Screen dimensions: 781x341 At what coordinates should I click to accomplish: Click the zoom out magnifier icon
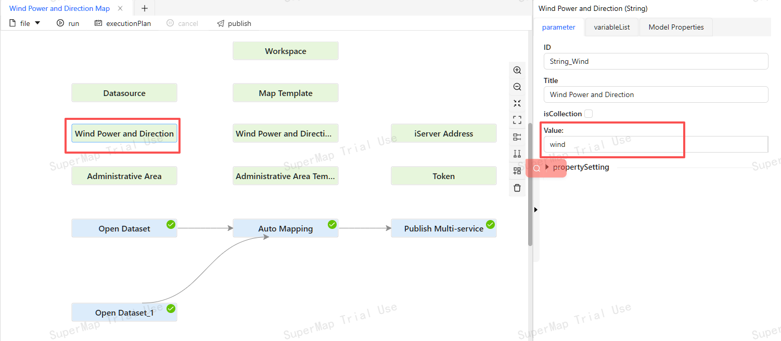517,87
